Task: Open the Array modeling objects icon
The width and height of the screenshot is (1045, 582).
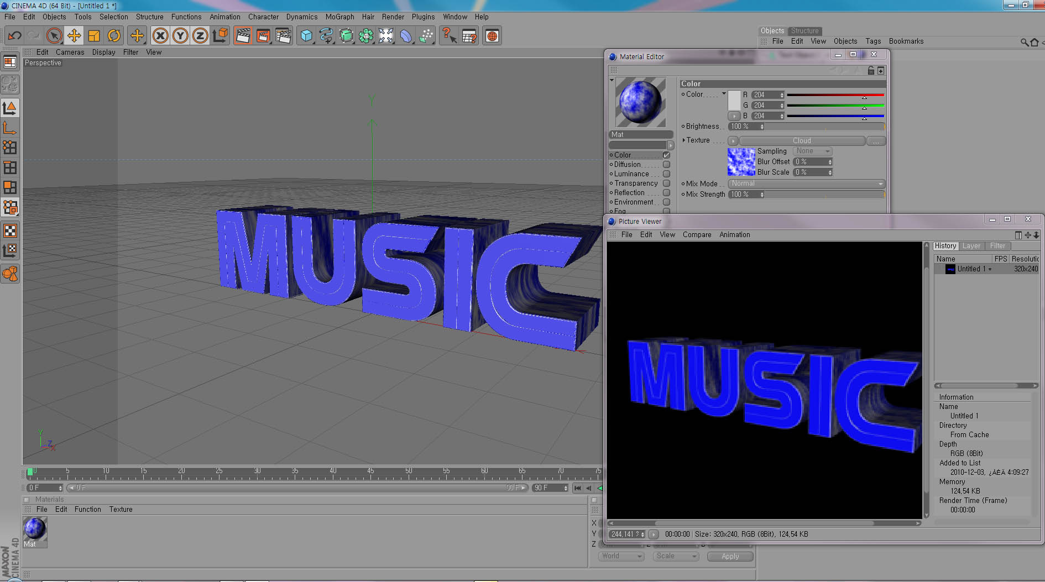Action: coord(366,36)
